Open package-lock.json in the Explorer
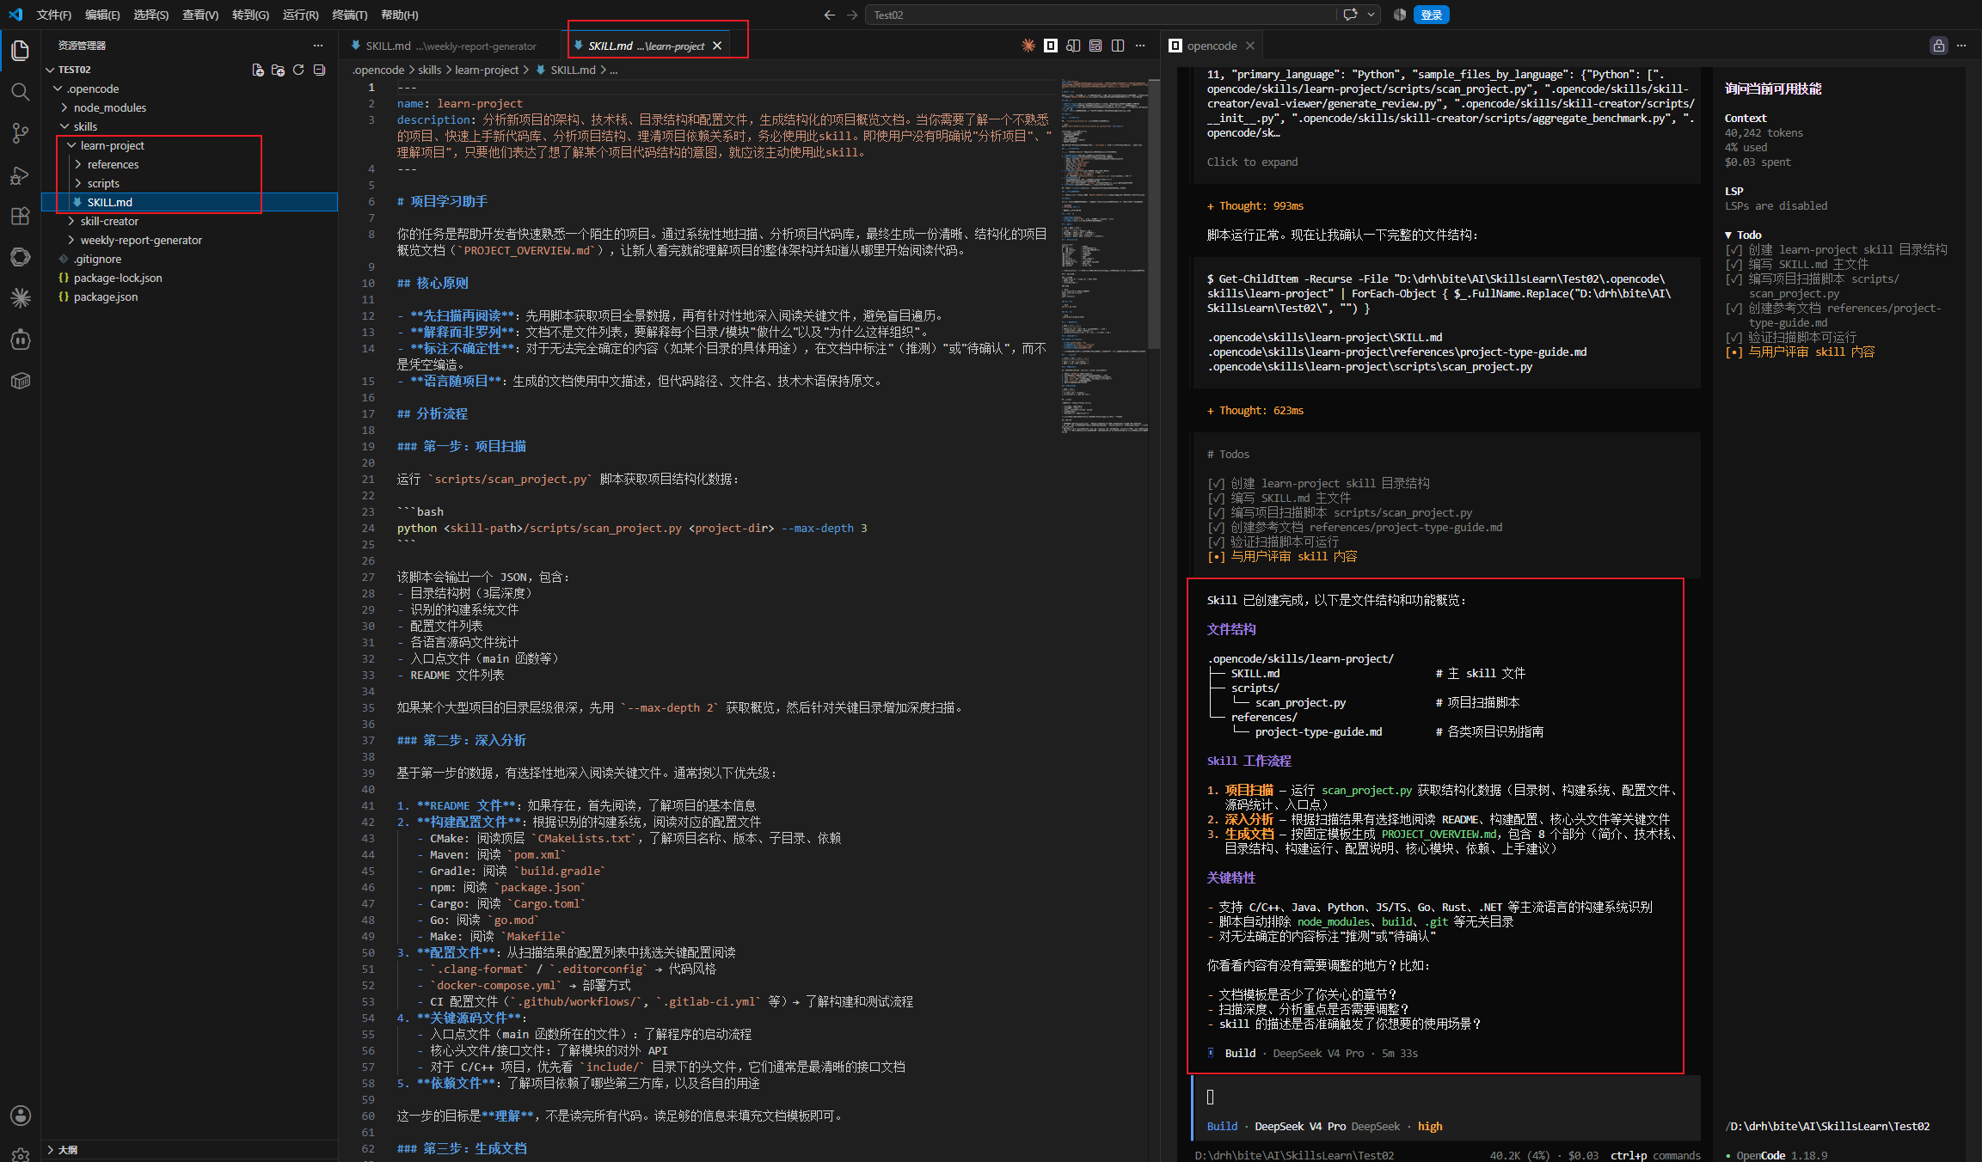This screenshot has height=1162, width=1982. point(190,278)
